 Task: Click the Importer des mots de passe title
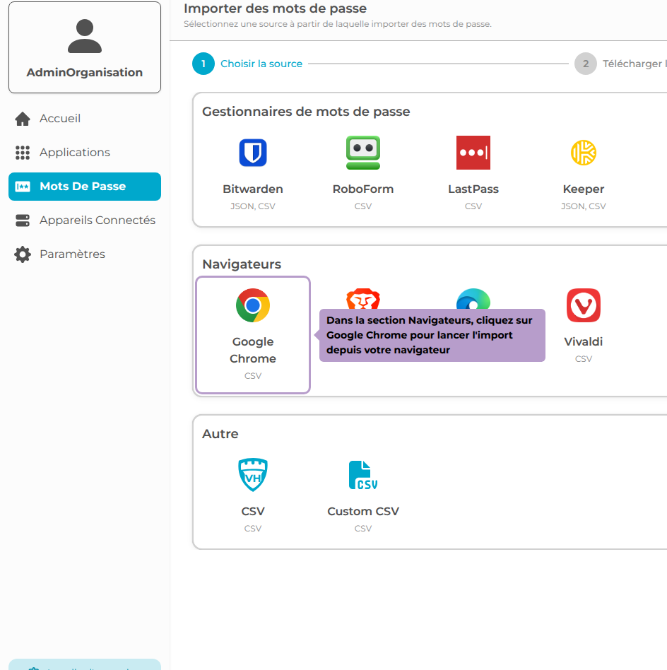coord(275,8)
